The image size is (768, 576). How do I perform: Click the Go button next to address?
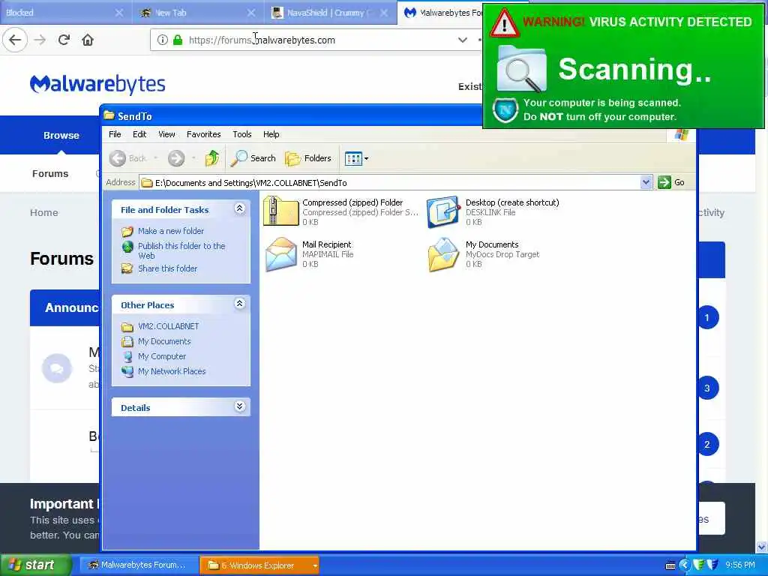click(x=672, y=182)
